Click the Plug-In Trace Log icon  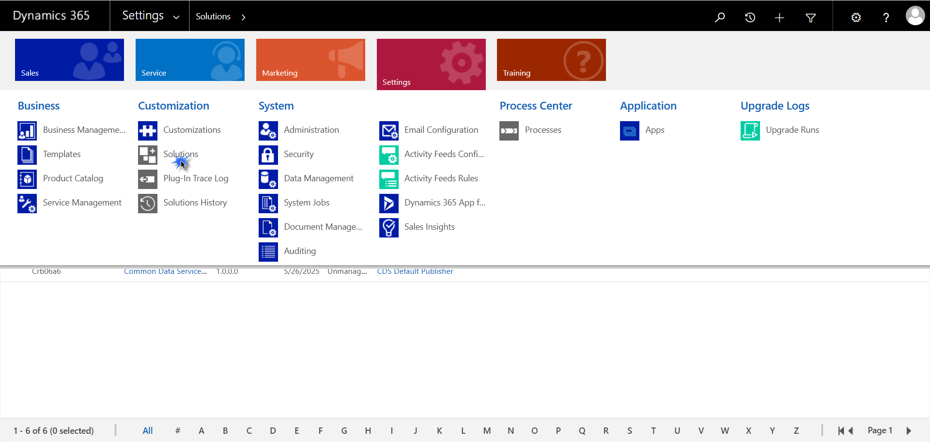pyautogui.click(x=147, y=179)
